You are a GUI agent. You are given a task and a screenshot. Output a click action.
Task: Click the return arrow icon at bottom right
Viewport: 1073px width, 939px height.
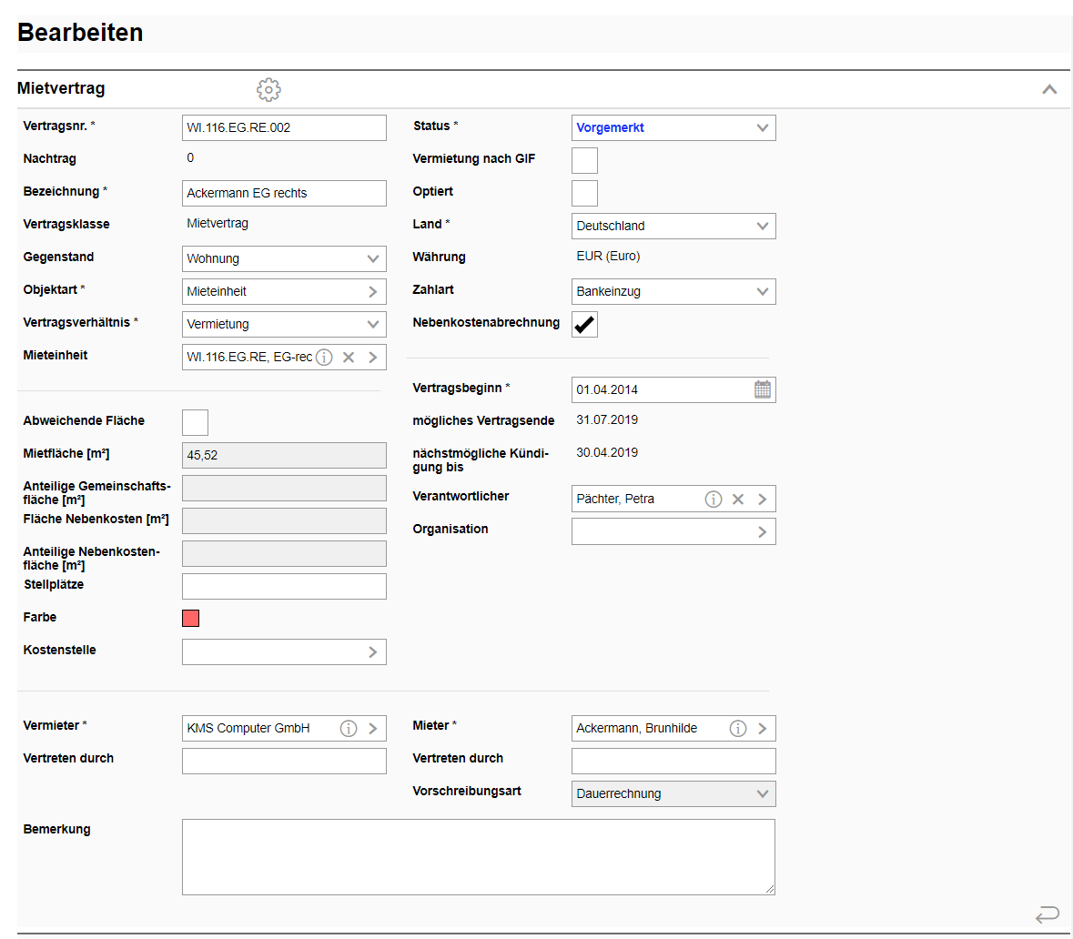(x=1048, y=914)
